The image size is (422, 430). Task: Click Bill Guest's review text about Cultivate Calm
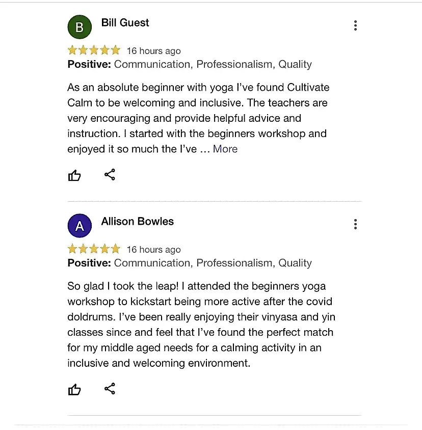click(198, 118)
